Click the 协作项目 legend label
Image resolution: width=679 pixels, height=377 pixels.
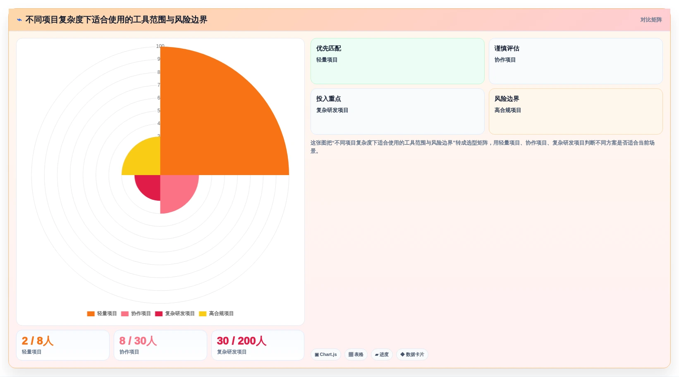point(141,314)
